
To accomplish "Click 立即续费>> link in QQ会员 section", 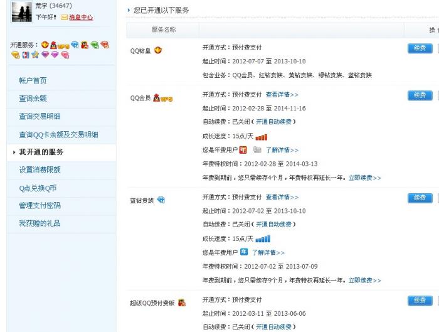I will pos(365,178).
